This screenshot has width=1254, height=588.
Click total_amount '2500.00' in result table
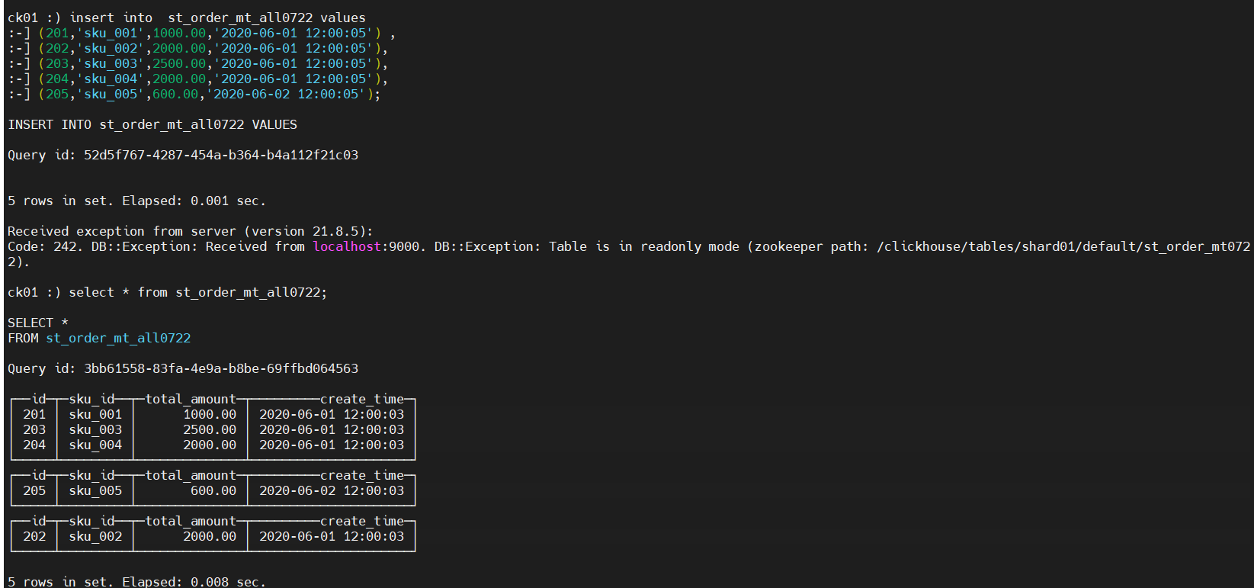click(210, 429)
